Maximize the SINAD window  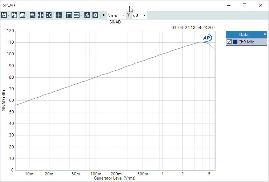coord(244,5)
